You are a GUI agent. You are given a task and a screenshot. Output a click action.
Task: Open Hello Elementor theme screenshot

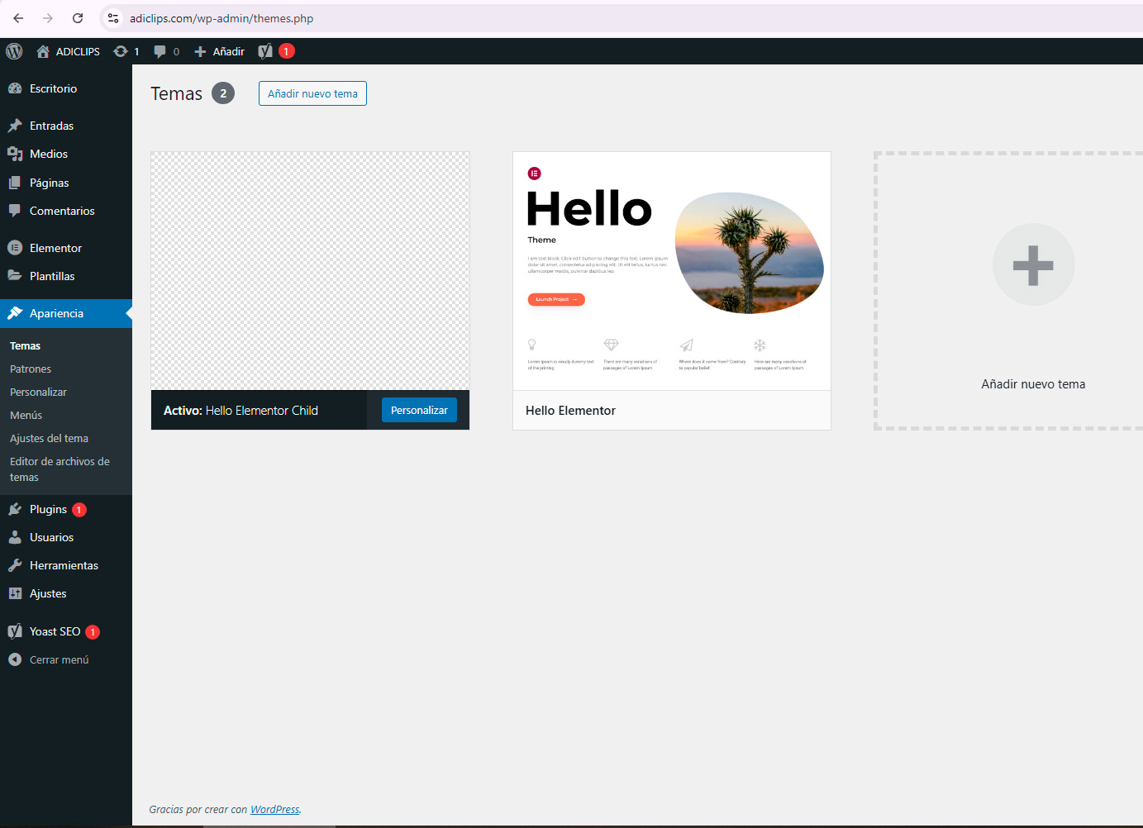(672, 271)
